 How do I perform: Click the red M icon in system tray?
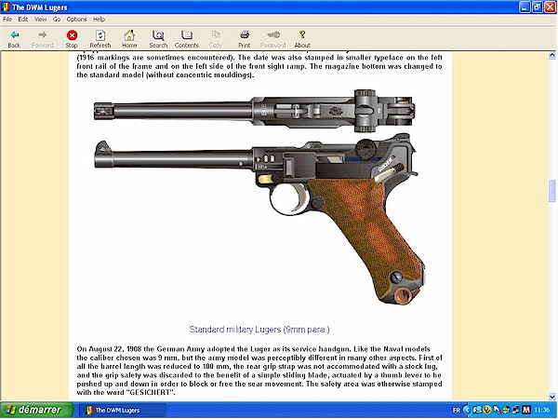click(x=526, y=411)
